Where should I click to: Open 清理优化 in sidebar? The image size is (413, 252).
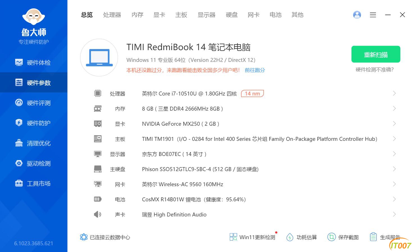[x=33, y=143]
